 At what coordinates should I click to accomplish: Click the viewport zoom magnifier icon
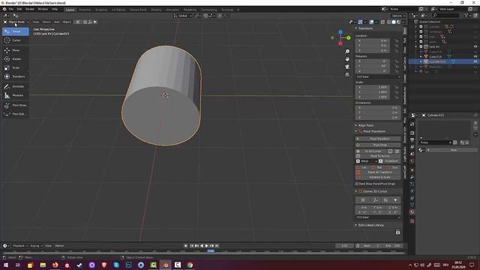[347, 51]
